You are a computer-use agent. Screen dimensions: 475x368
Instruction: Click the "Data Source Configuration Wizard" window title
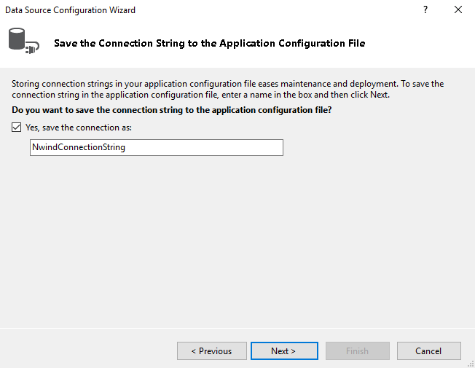pos(70,10)
